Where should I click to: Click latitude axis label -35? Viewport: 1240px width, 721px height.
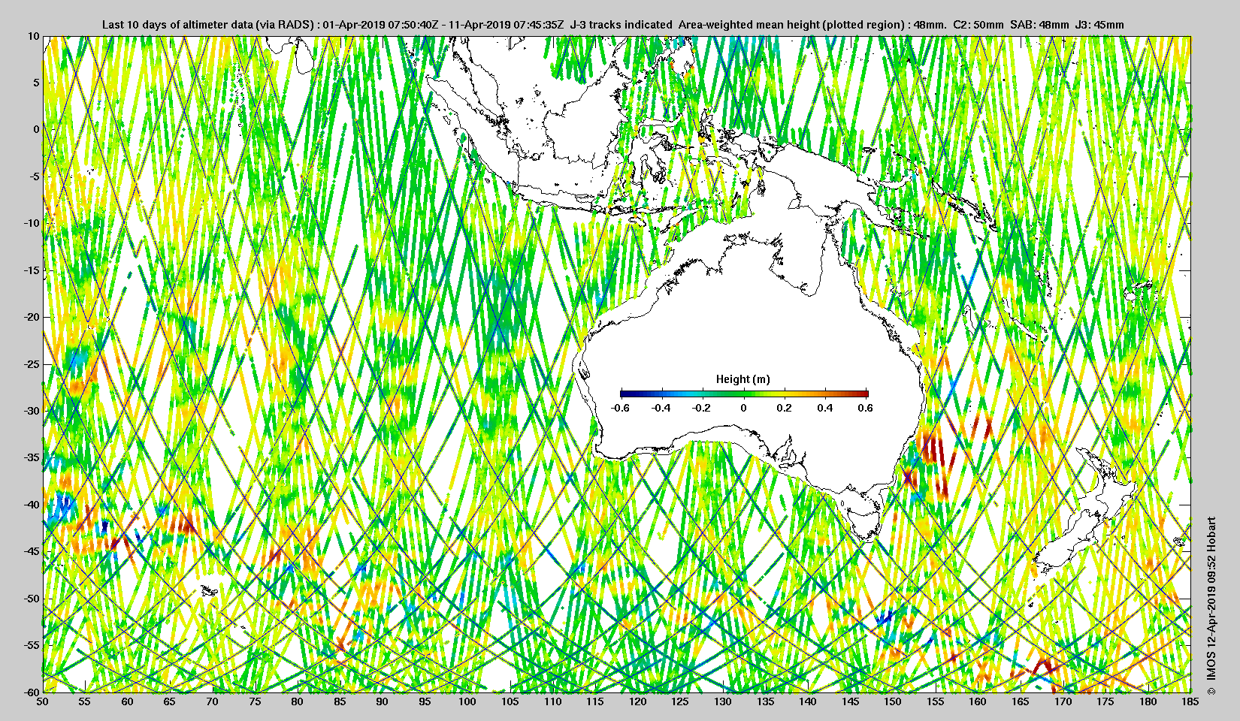click(31, 457)
